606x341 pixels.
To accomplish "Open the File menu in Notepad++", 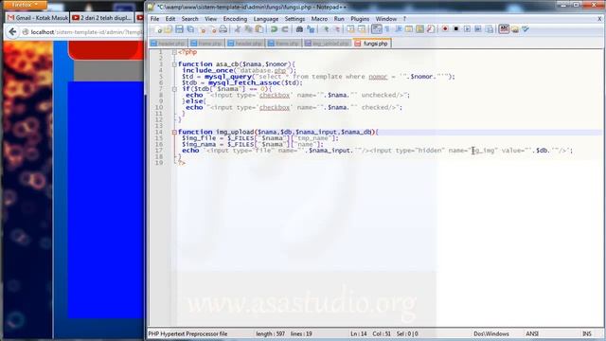I will (154, 19).
